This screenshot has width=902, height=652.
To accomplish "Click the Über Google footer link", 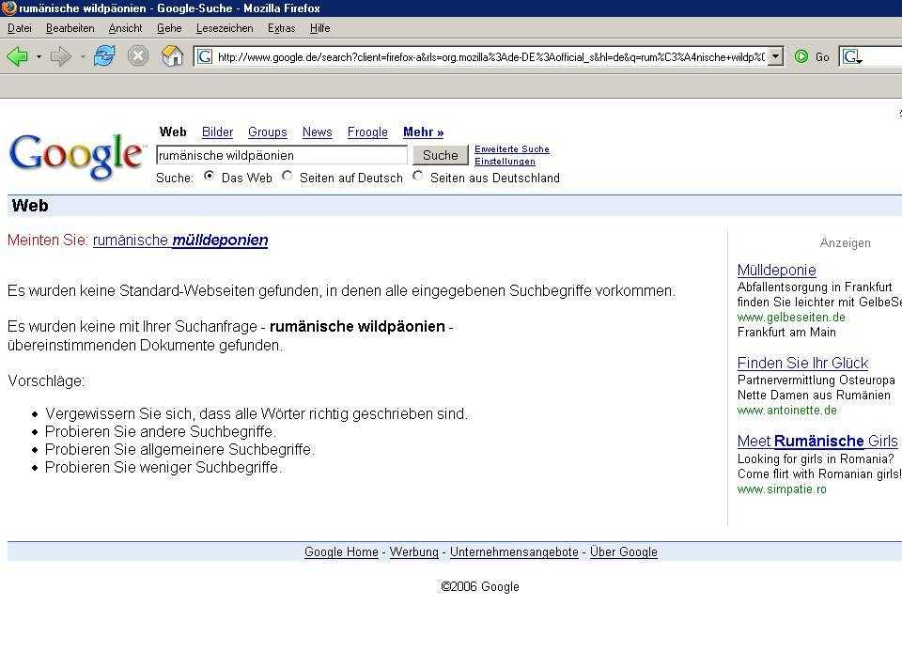I will click(624, 552).
